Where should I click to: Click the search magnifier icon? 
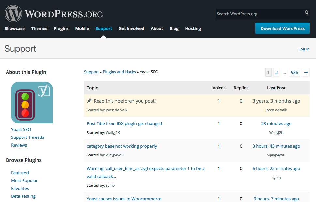coord(307,13)
